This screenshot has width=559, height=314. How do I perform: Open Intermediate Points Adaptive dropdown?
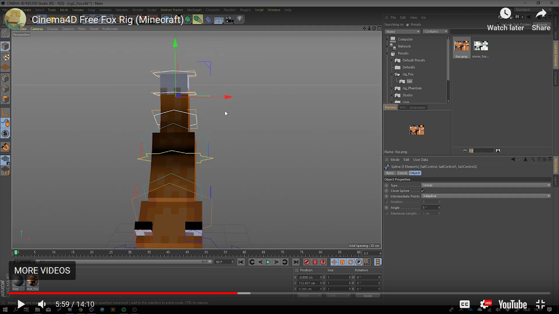(x=486, y=196)
